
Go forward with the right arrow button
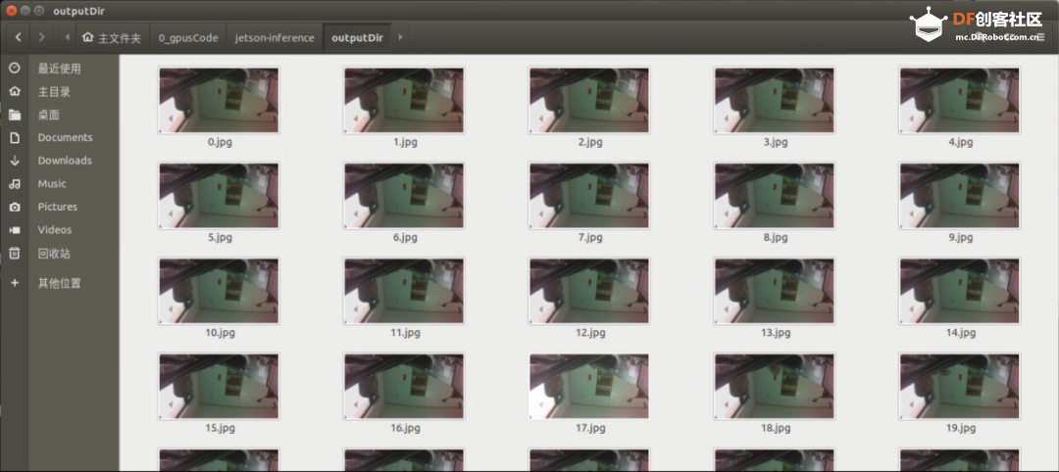click(41, 38)
